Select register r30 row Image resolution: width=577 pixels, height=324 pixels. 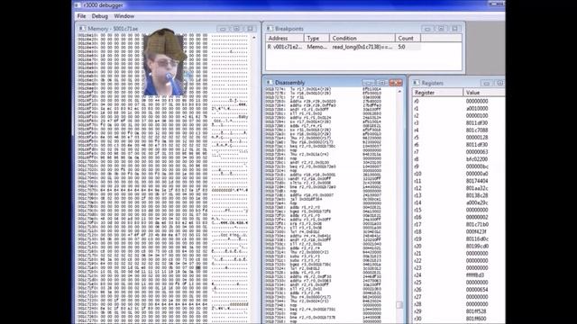(458, 319)
